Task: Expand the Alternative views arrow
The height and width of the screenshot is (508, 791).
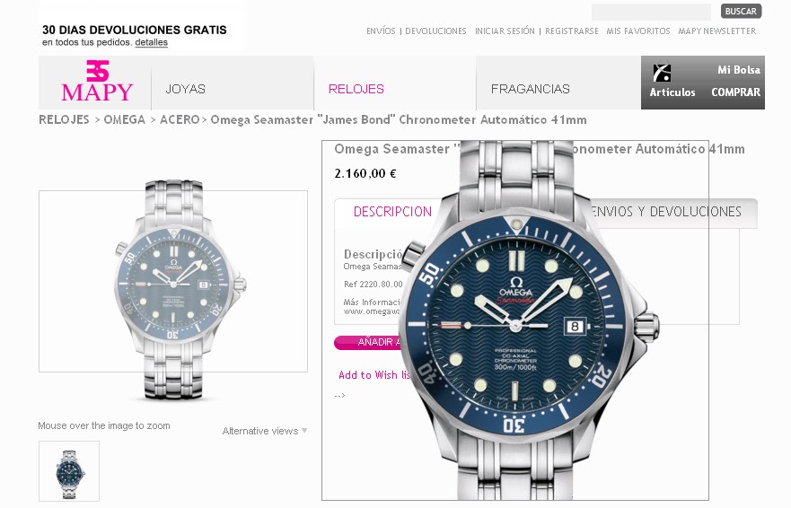Action: [304, 431]
